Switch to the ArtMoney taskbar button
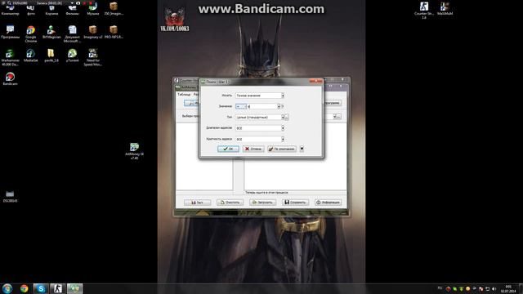 (x=74, y=288)
